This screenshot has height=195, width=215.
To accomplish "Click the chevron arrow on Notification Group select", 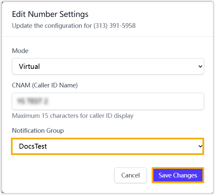I will coord(200,146).
